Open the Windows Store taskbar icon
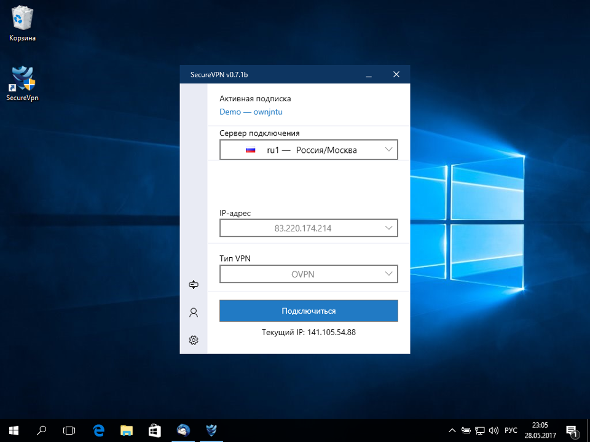The width and height of the screenshot is (590, 442). [155, 430]
